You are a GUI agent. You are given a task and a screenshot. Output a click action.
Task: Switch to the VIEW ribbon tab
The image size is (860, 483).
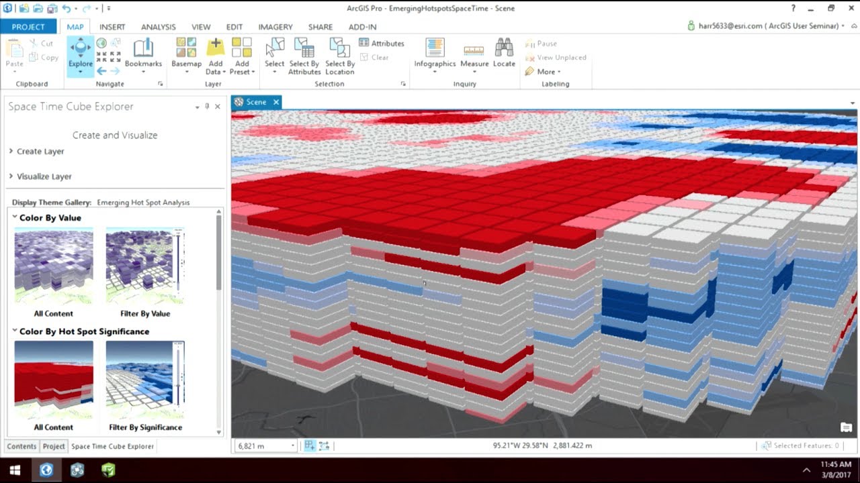(201, 27)
